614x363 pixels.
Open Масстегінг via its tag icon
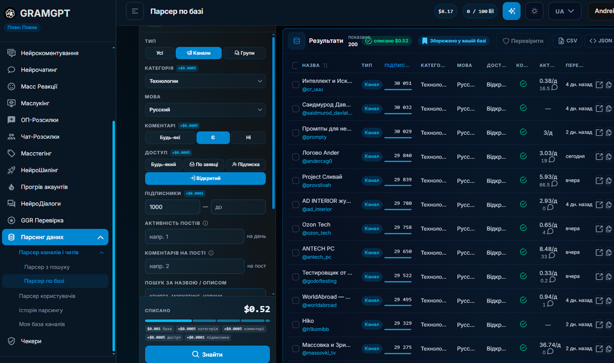[x=12, y=154]
